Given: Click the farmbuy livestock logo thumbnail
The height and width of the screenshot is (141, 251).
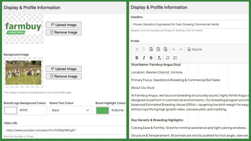Looking at the screenshot, I should (x=23, y=29).
